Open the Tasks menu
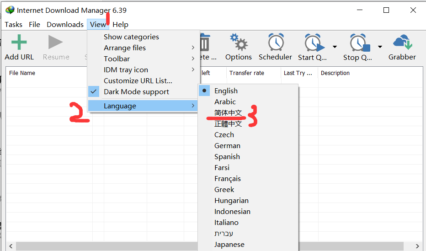The width and height of the screenshot is (426, 251). click(14, 24)
